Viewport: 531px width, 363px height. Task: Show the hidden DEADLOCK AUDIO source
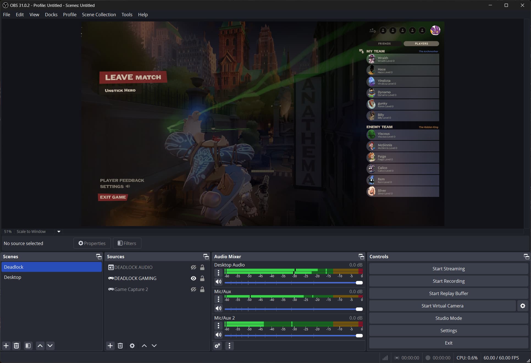pyautogui.click(x=193, y=267)
